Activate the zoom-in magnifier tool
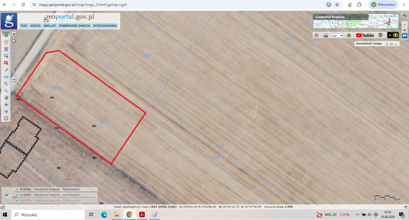The height and width of the screenshot is (220, 409). coord(6,84)
